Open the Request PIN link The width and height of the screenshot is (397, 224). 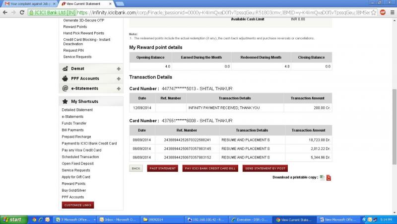coord(73,50)
